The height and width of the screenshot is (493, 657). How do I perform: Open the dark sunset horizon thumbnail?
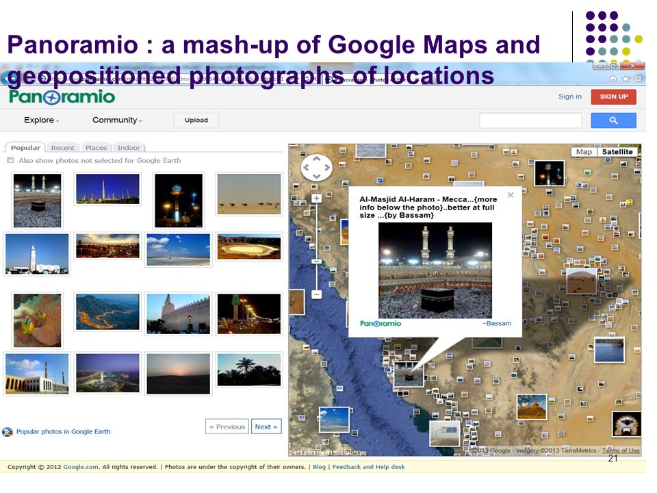point(179,374)
